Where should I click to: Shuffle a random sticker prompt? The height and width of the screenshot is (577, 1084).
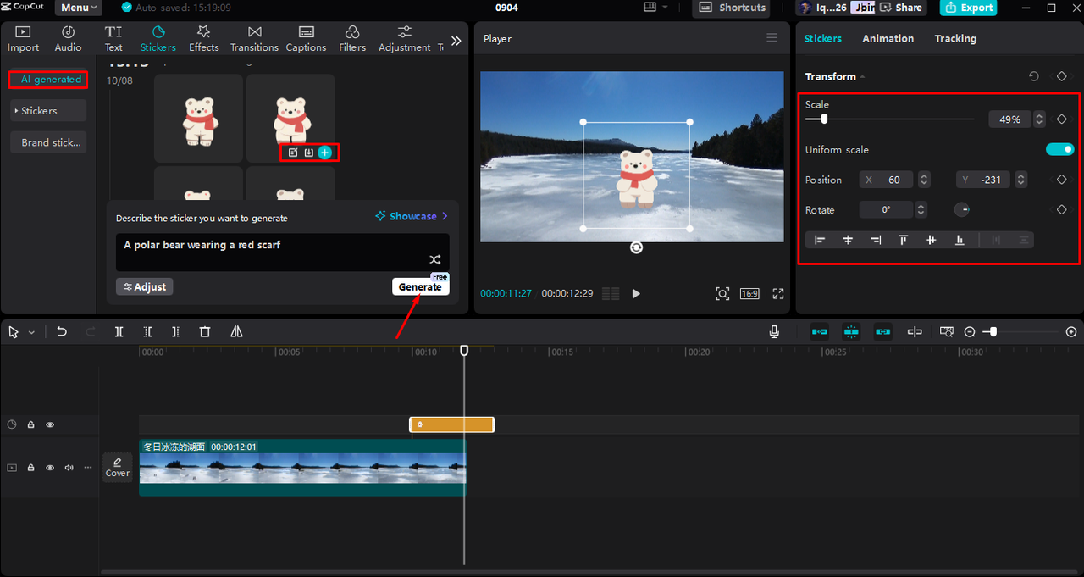pos(434,259)
